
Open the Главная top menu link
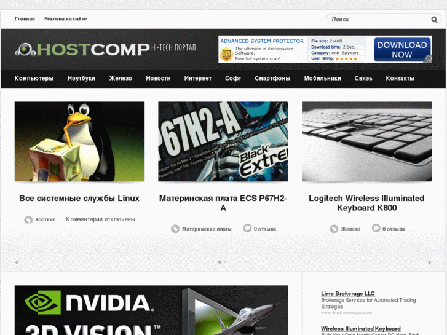pos(25,19)
